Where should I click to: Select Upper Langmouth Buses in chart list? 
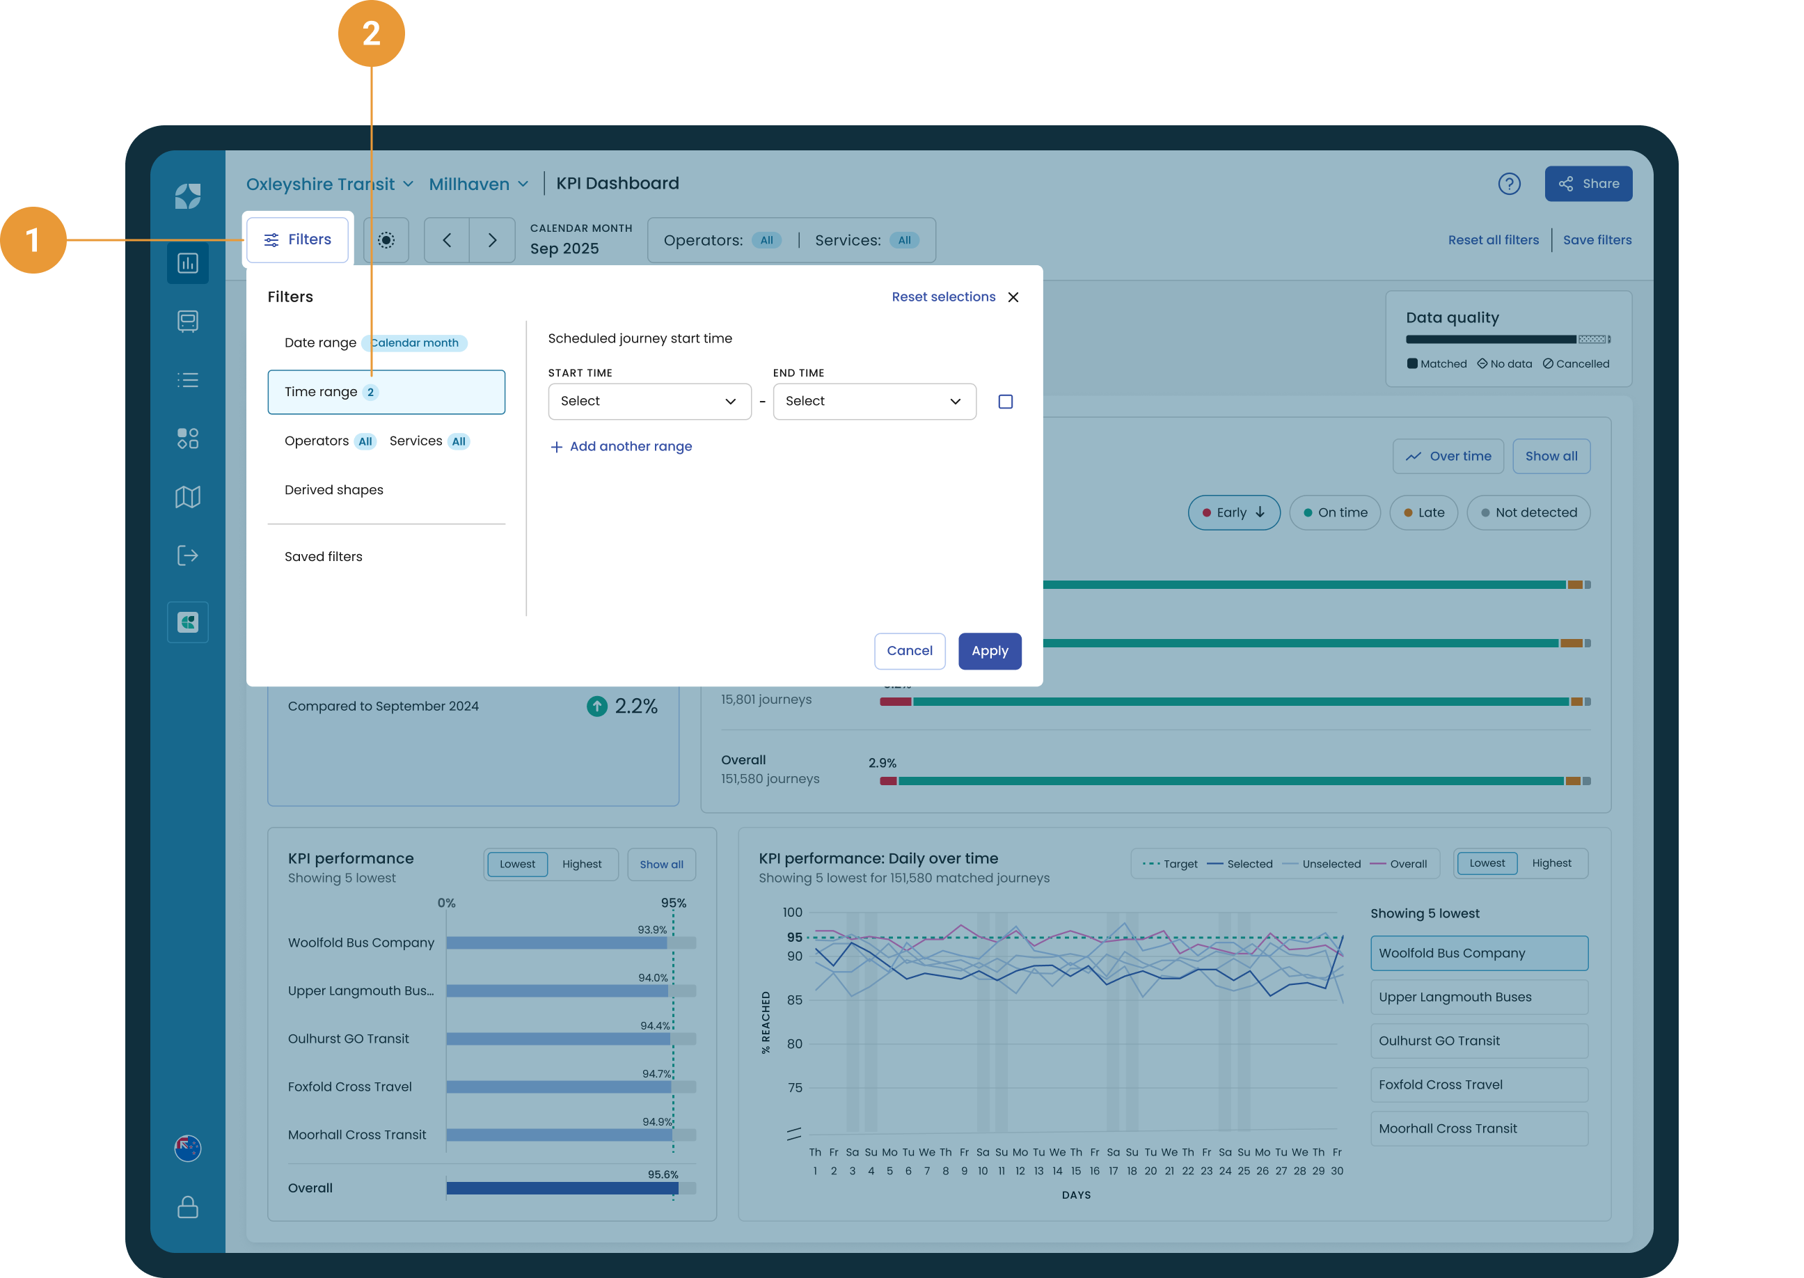(1478, 996)
